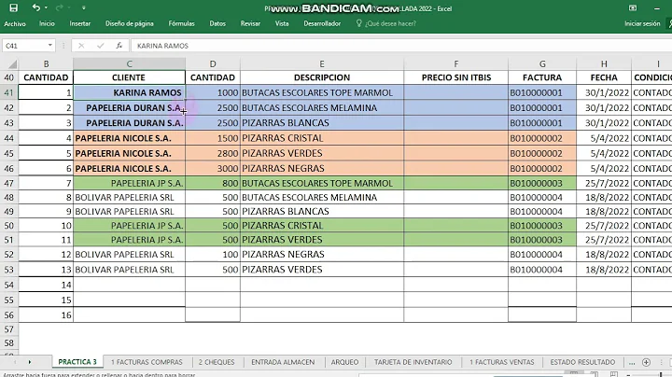Viewport: 672px width, 377px height.
Task: Open the ESTADO RESULTADO sheet tab
Action: pyautogui.click(x=582, y=362)
